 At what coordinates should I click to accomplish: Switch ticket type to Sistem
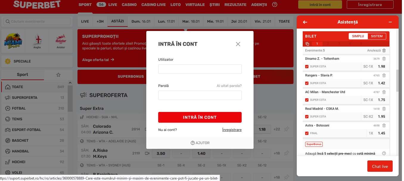pos(377,36)
